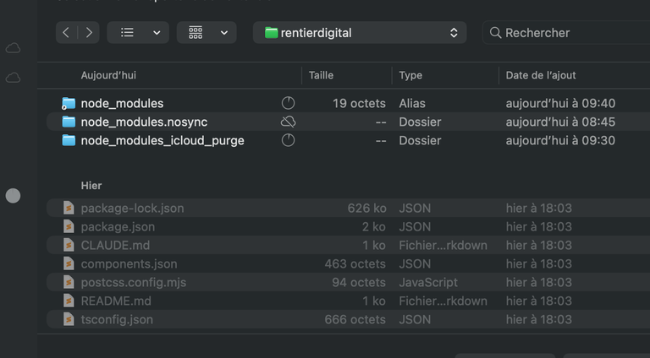Click the aujourd'hui à 09:40 date cell

[x=560, y=103]
